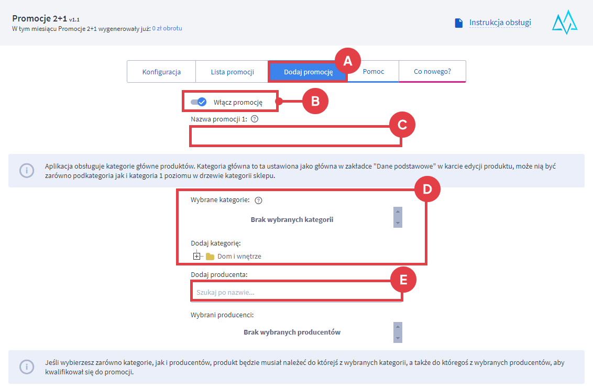Image resolution: width=593 pixels, height=389 pixels.
Task: Open the Konfiguracja tab
Action: [x=161, y=72]
